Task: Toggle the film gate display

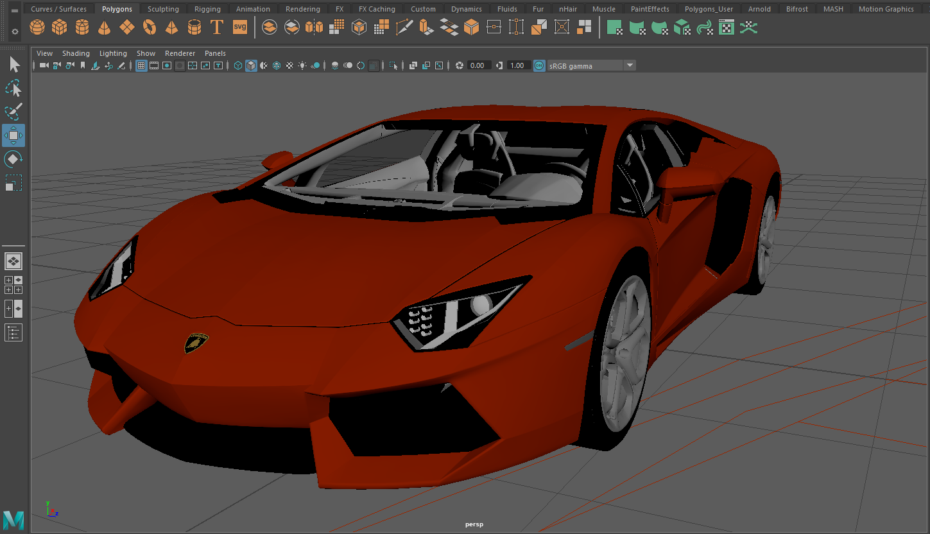Action: point(154,65)
